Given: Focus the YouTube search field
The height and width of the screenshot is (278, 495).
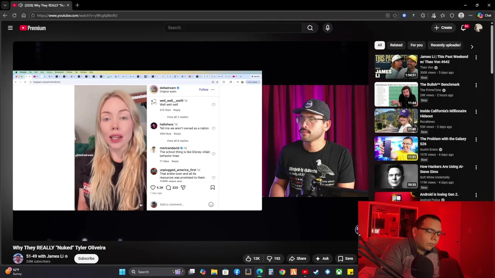Looking at the screenshot, I should coord(233,28).
